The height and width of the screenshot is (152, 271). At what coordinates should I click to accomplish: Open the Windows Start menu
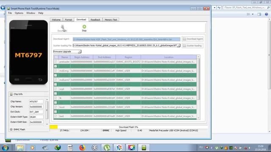click(5, 148)
